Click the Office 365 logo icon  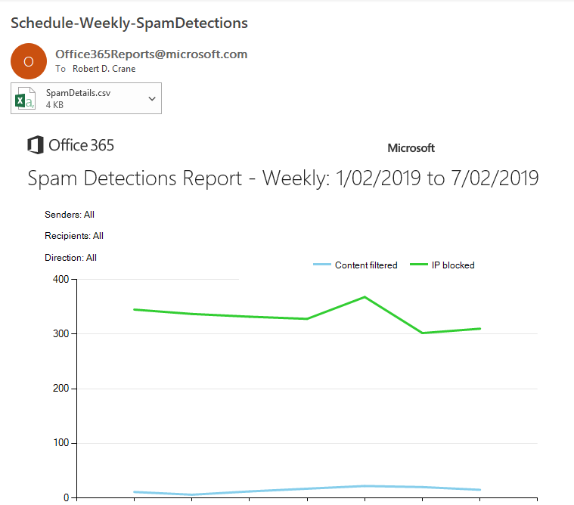click(35, 145)
